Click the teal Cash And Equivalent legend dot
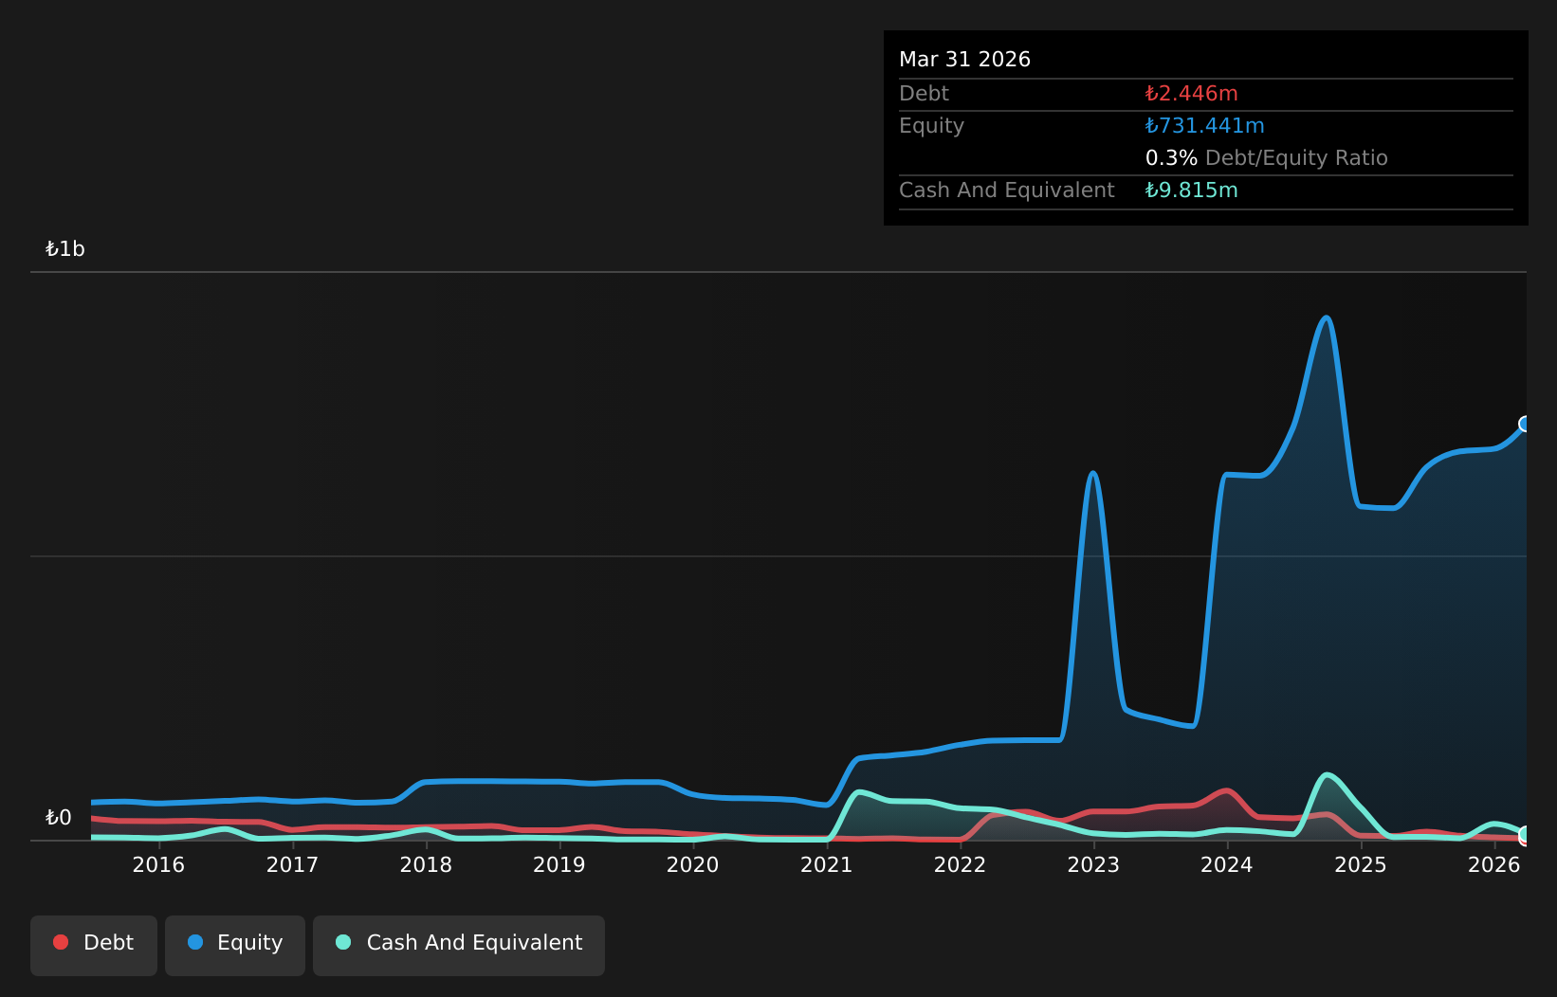The image size is (1557, 997). tap(343, 942)
